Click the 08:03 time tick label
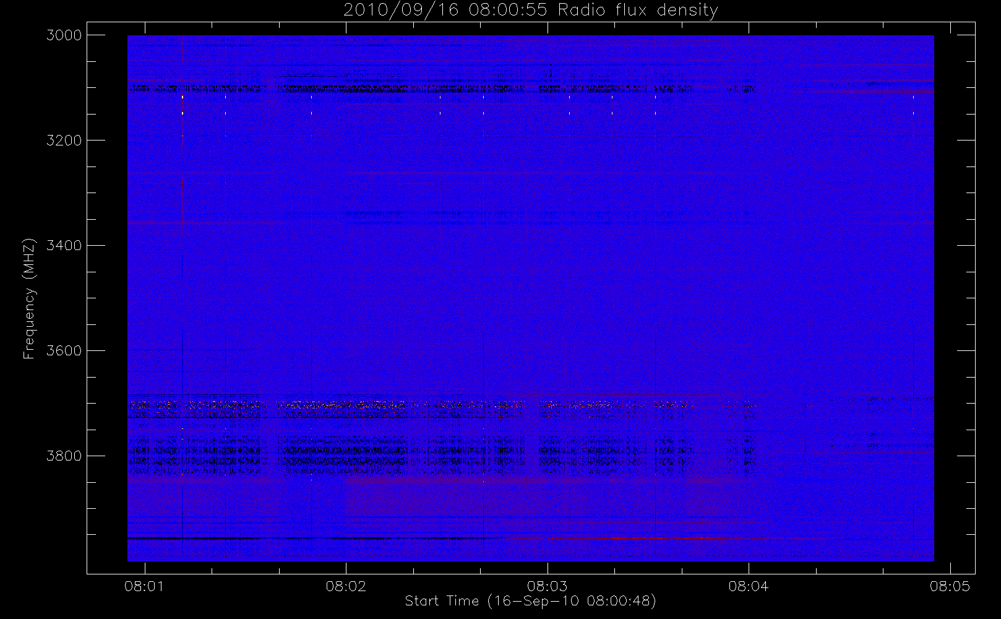This screenshot has height=619, width=1001. coord(547,586)
